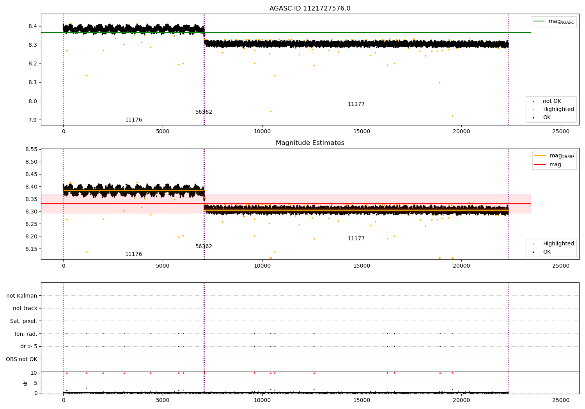Click the "8.35" tick on the middle plot
The height and width of the screenshot is (409, 585).
(x=31, y=199)
